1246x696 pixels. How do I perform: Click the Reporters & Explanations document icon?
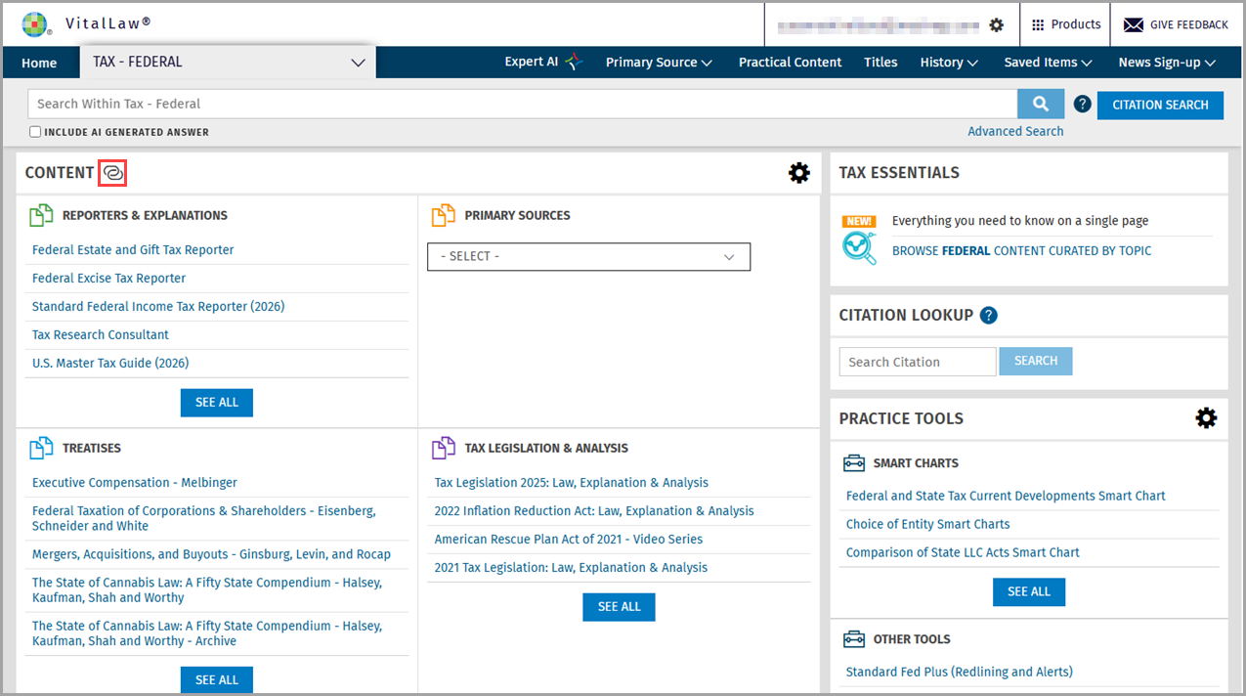41,215
